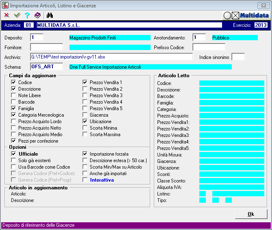Open help with the question mark icon

(x=27, y=15)
